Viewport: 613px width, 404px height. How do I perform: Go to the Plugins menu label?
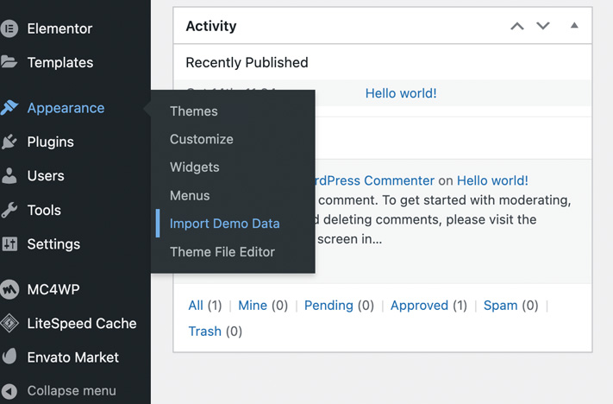[x=50, y=142]
